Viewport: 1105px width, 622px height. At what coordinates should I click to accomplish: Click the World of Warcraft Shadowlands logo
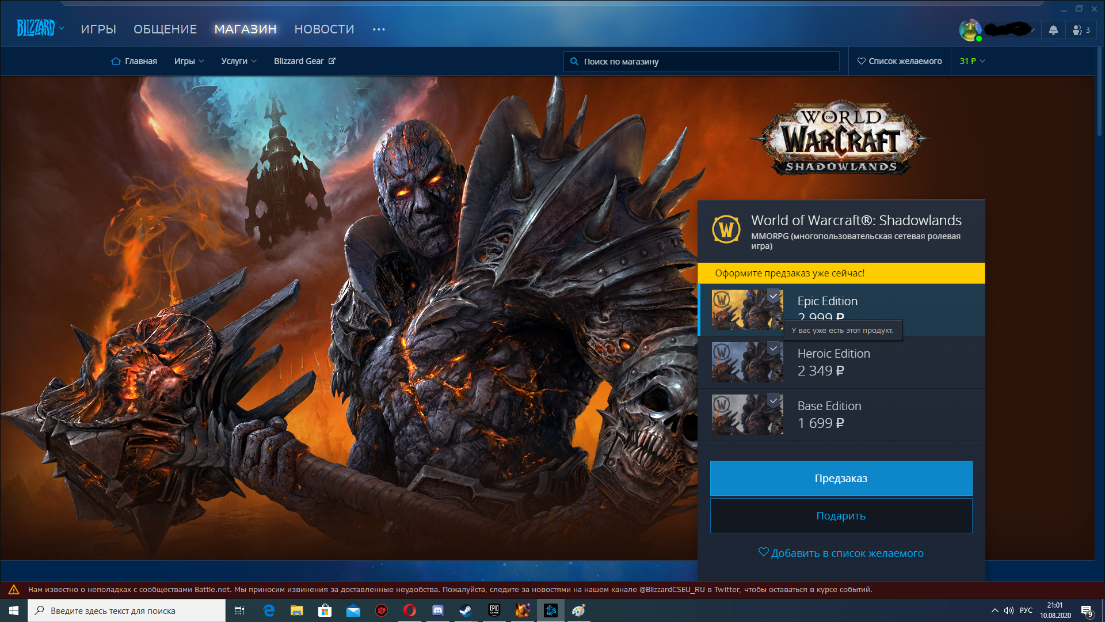point(841,138)
